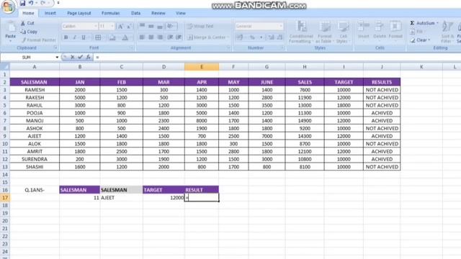Toggle bold formatting
Image resolution: width=461 pixels, height=259 pixels.
[x=66, y=37]
